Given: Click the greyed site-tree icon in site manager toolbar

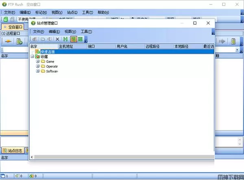Looking at the screenshot, I should pos(49,39).
